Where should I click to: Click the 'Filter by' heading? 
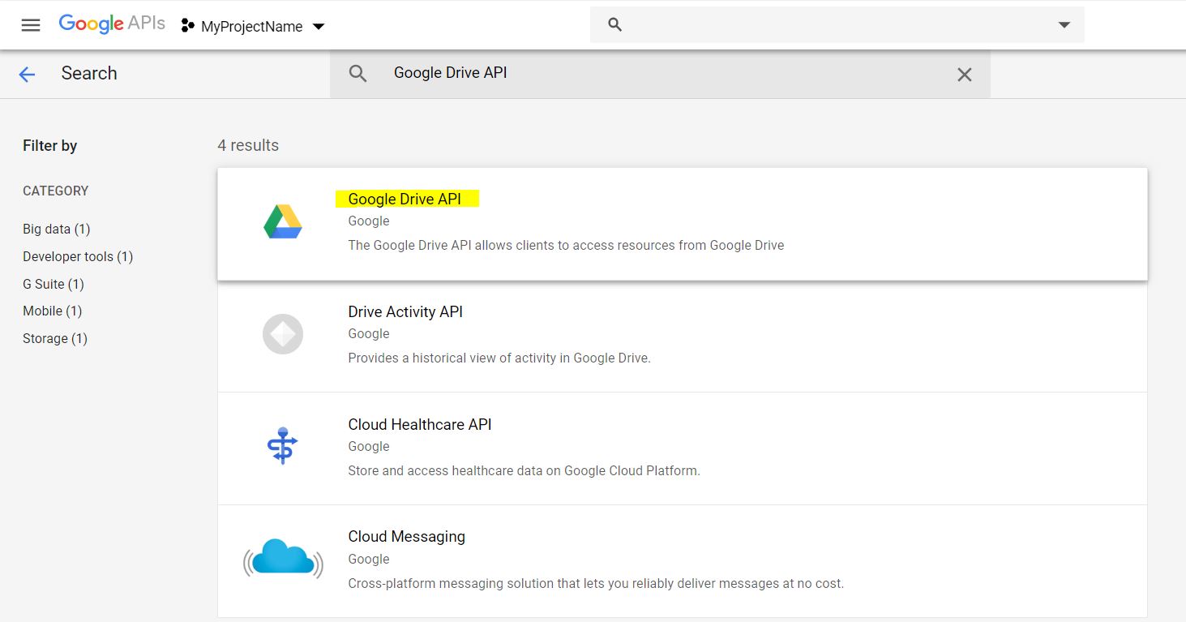coord(50,146)
